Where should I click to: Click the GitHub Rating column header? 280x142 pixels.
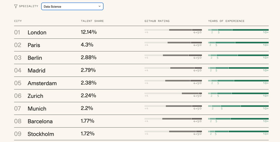pos(157,21)
